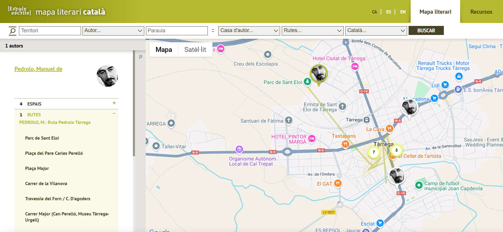Open the Pedrolo, Manuel de link
This screenshot has width=503, height=232.
(38, 69)
